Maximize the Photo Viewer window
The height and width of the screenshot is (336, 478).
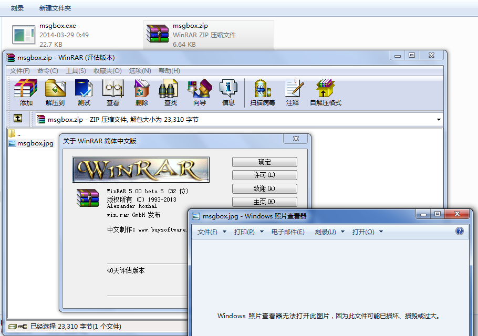(x=438, y=214)
